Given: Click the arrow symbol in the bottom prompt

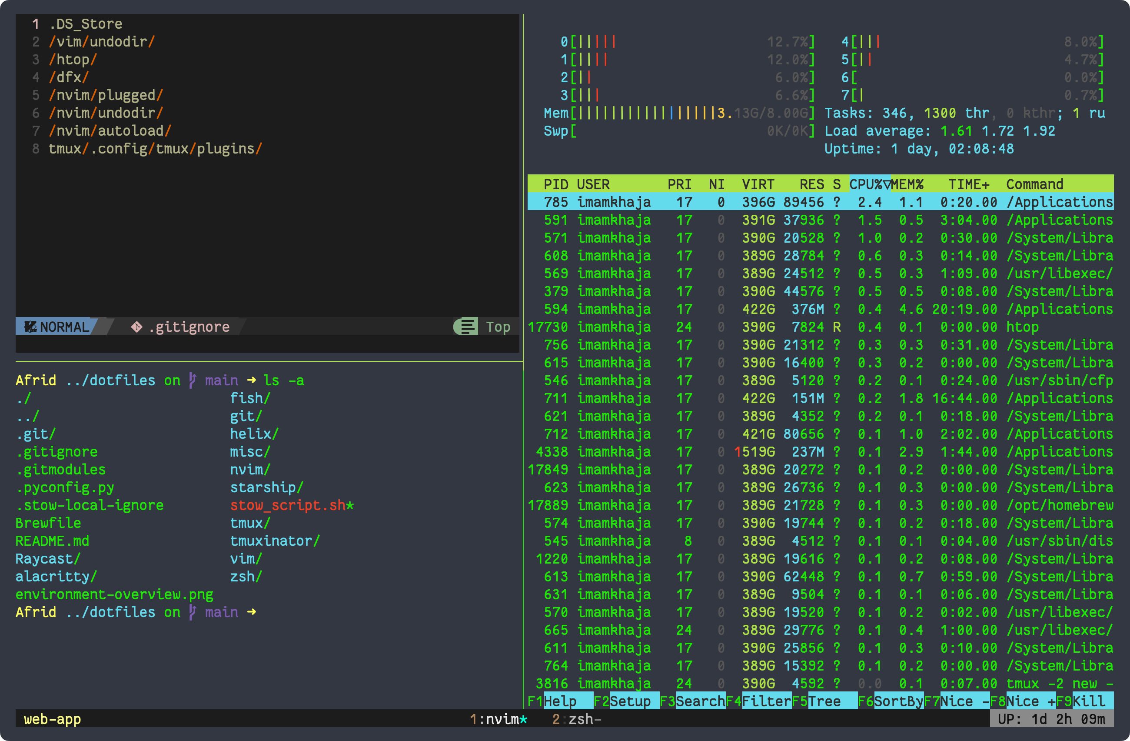Looking at the screenshot, I should (252, 612).
